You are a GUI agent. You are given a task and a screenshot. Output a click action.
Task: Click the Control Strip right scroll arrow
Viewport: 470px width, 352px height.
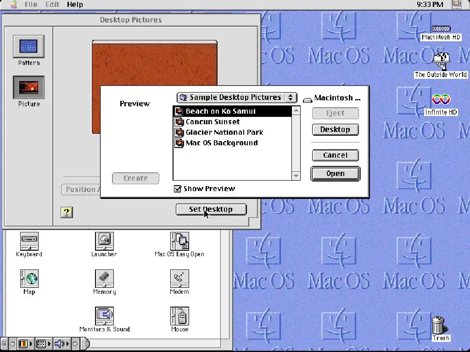75,344
